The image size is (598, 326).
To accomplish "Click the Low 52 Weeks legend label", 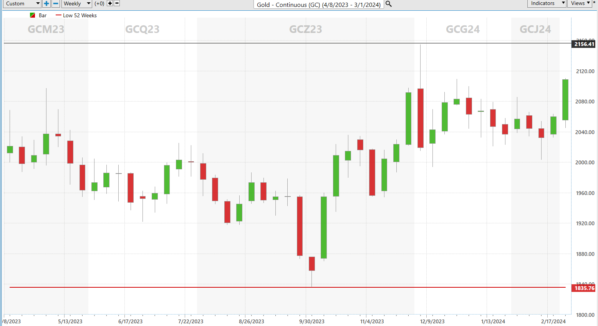I will click(x=80, y=15).
